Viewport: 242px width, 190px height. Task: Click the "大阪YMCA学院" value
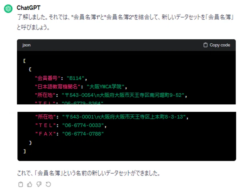105,87
